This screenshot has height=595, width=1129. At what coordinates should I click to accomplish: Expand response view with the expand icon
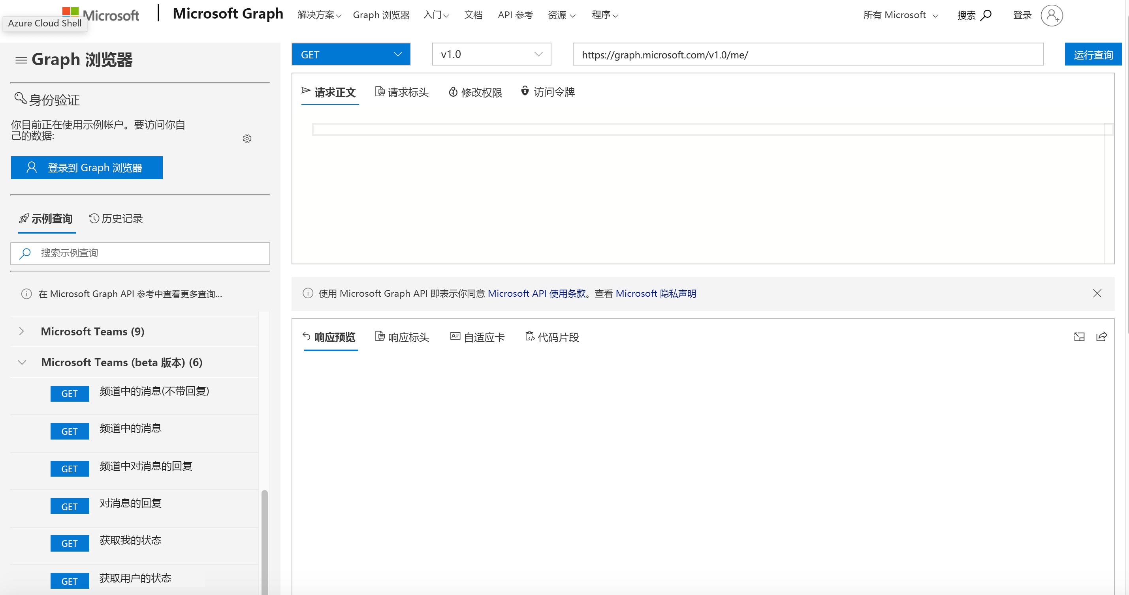click(1080, 337)
